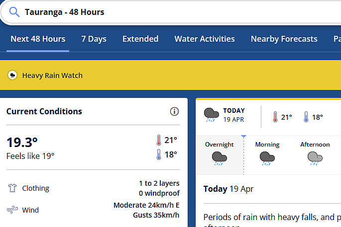Image resolution: width=341 pixels, height=227 pixels.
Task: Click the Tauranga search input field
Action: (174, 12)
